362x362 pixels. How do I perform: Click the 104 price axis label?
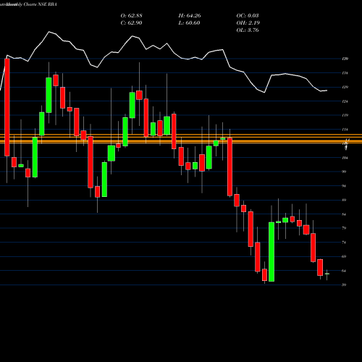point(345,158)
